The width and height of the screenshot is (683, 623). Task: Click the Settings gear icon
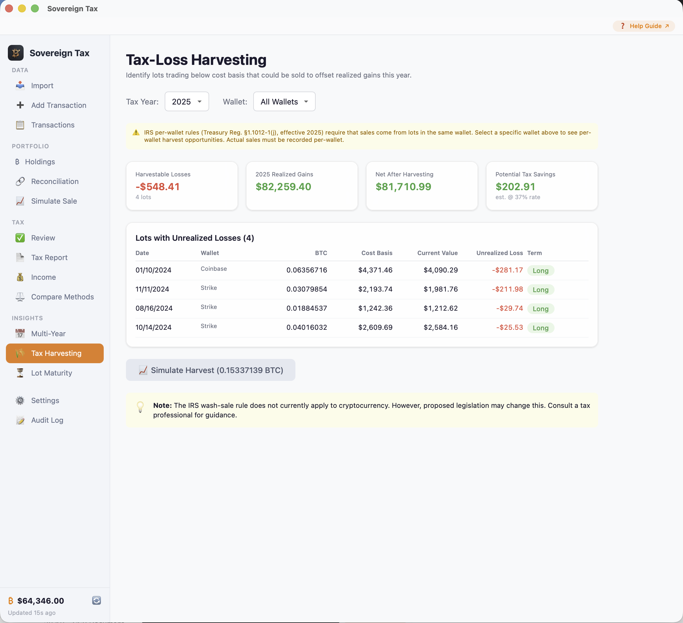click(20, 400)
